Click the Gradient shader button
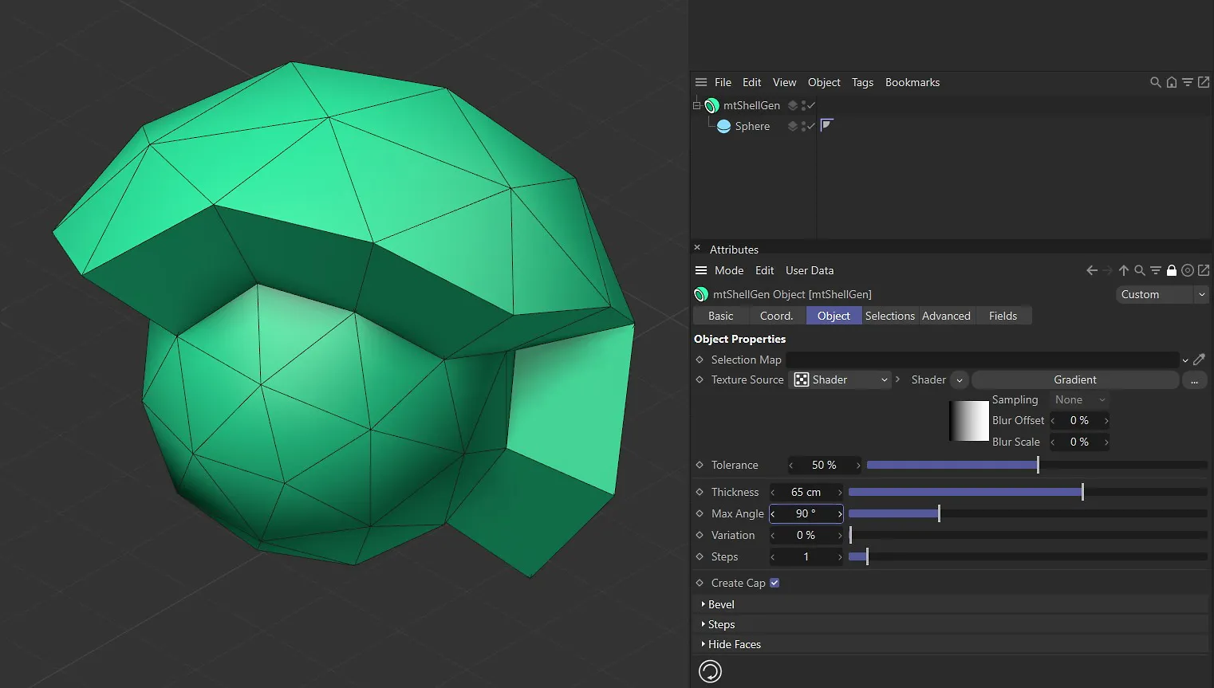The height and width of the screenshot is (688, 1214). [1074, 379]
